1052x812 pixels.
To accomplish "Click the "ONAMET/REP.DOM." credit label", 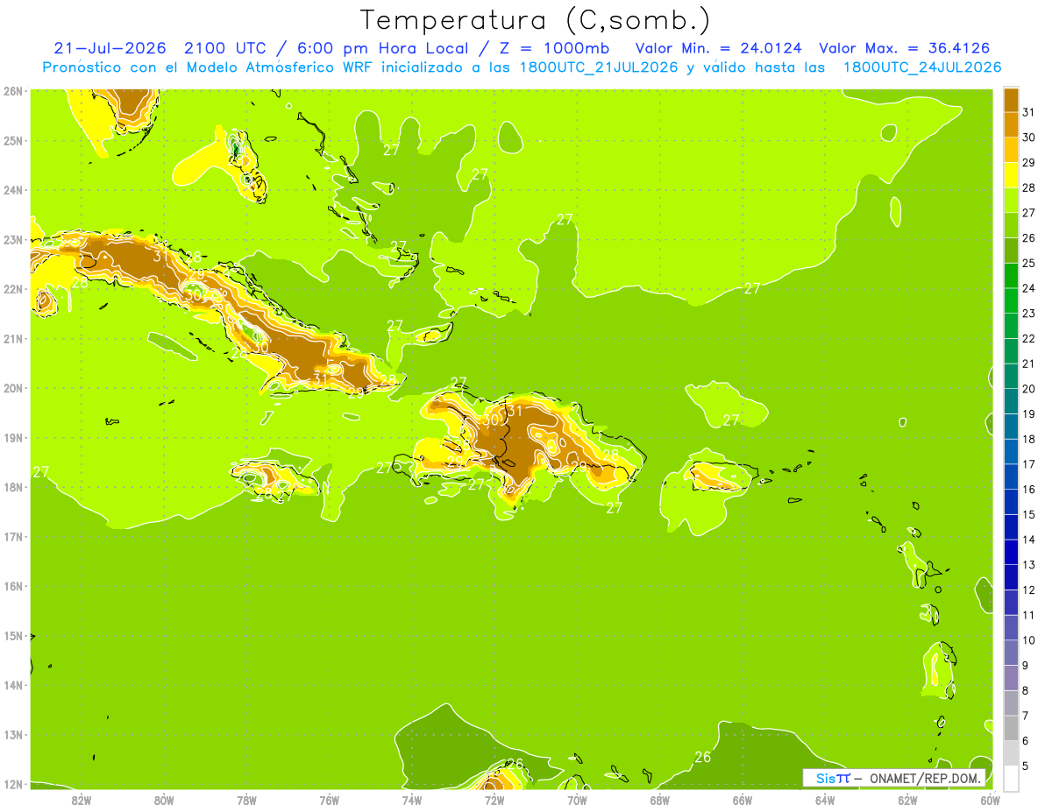I will click(925, 779).
